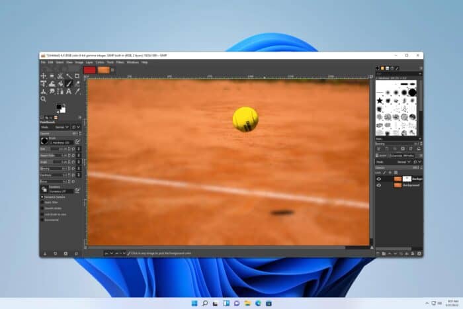The width and height of the screenshot is (463, 309).
Task: Open Windows Start menu
Action: click(194, 304)
